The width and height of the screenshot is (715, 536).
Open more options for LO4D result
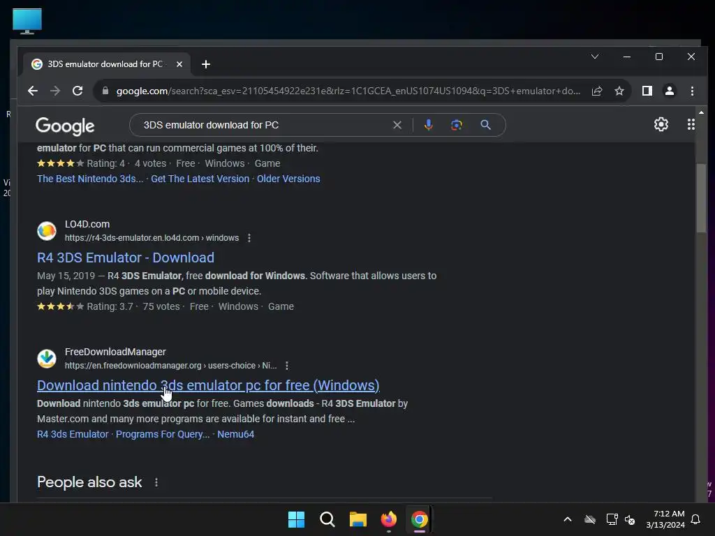(x=249, y=238)
